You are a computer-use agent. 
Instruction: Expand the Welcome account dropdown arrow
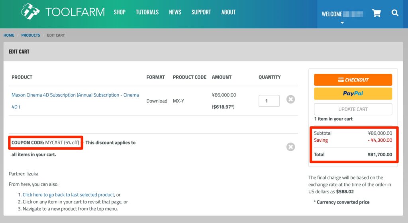pyautogui.click(x=342, y=23)
